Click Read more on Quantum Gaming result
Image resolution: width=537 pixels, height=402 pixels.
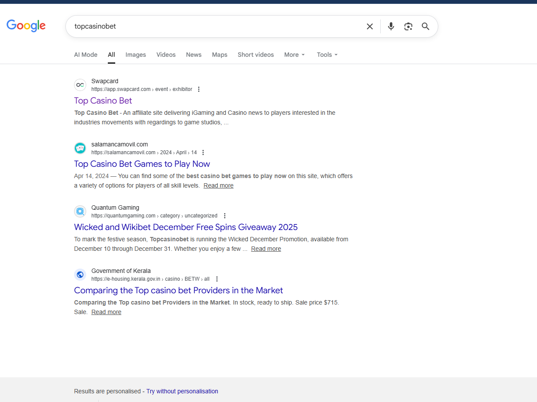coord(266,249)
